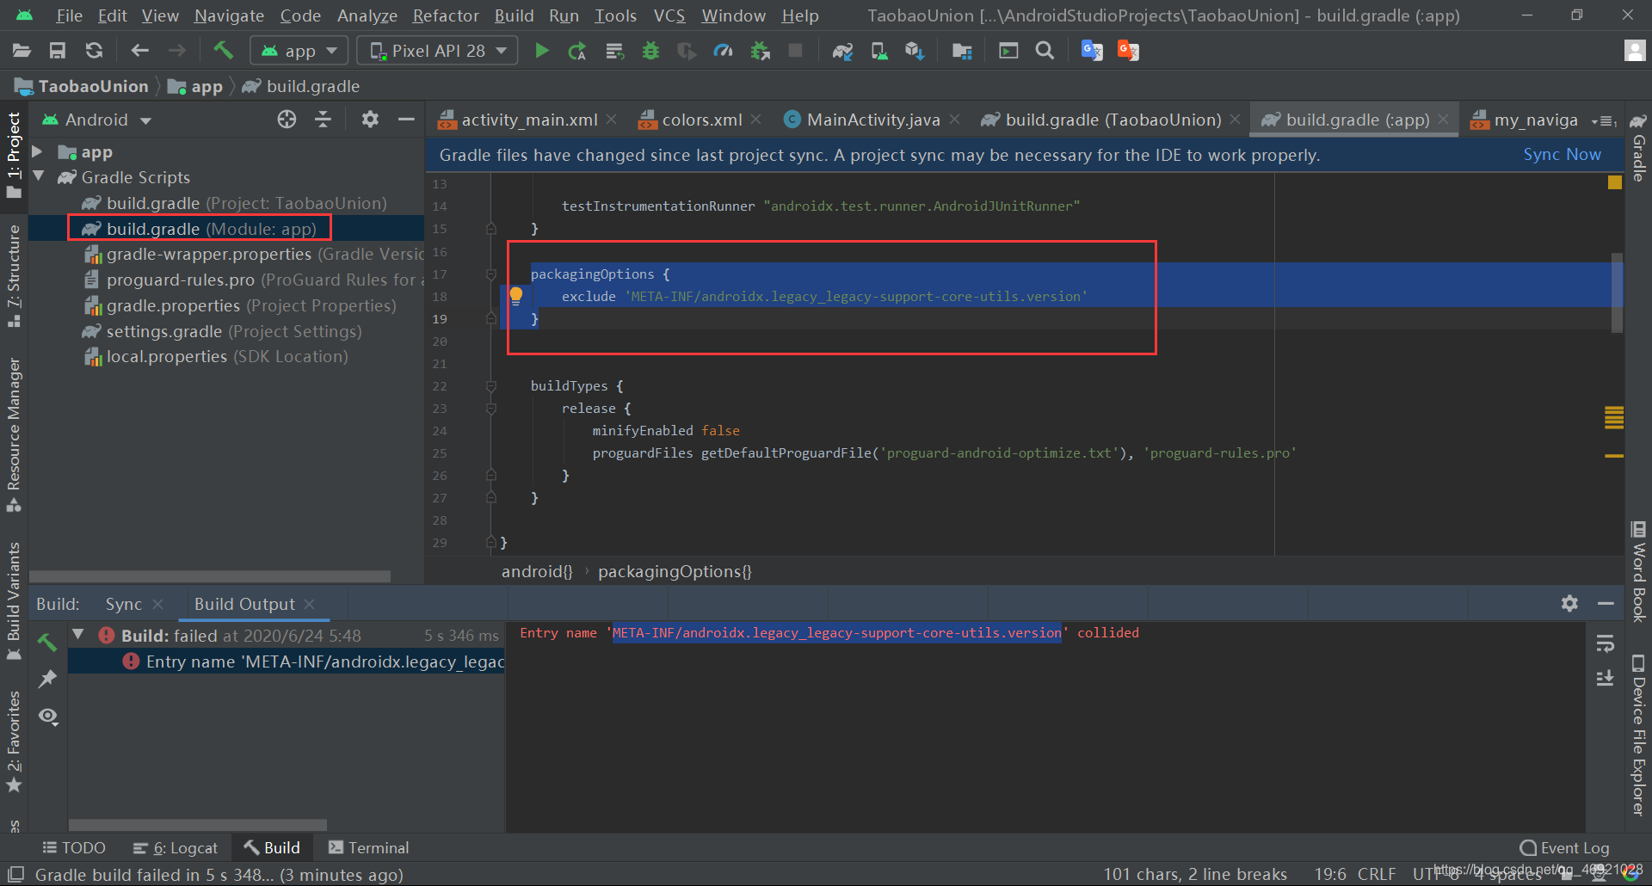The image size is (1652, 886).
Task: Open the Refactor menu
Action: 445,15
